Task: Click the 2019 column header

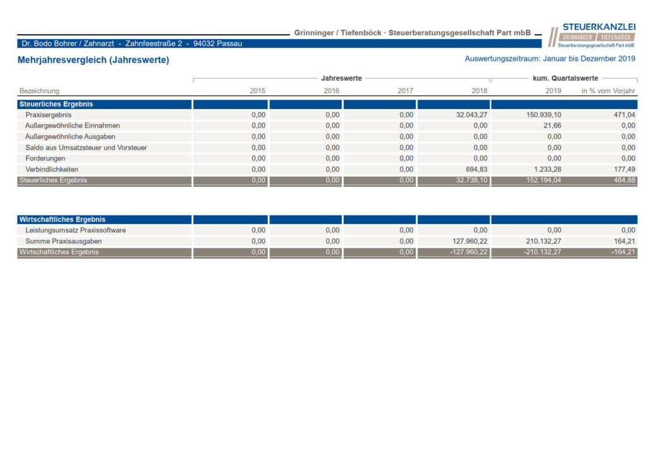Action: pos(553,91)
